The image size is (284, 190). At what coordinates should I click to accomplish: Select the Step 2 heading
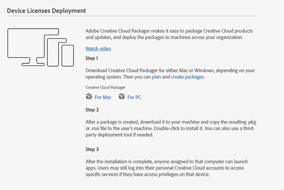click(92, 110)
